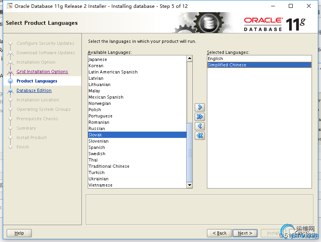Screen dimensions: 321x242
Task: Click the Help button
Action: [19, 233]
